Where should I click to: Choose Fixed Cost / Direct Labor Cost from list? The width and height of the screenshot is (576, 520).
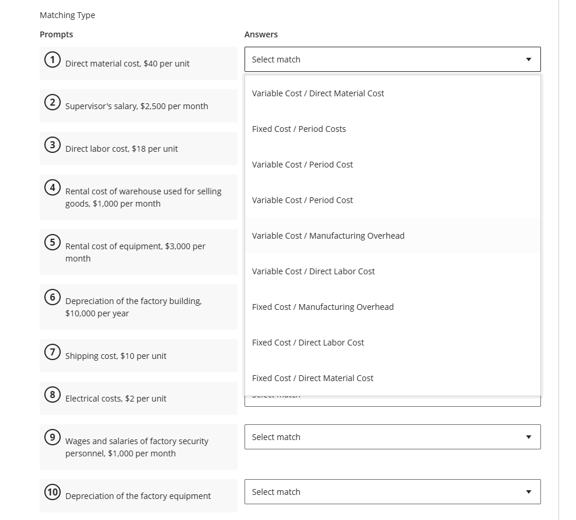[x=308, y=342]
